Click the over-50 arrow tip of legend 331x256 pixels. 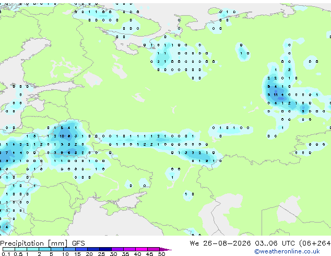165,249
